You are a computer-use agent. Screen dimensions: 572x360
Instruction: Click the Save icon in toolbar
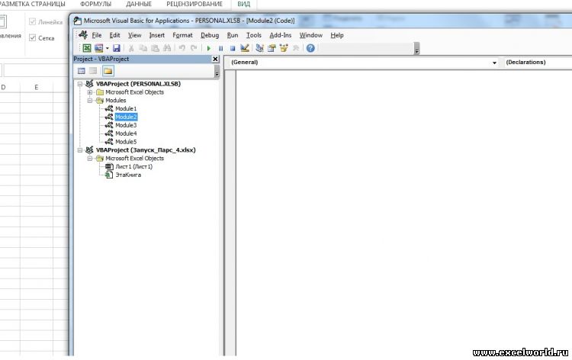tap(117, 48)
